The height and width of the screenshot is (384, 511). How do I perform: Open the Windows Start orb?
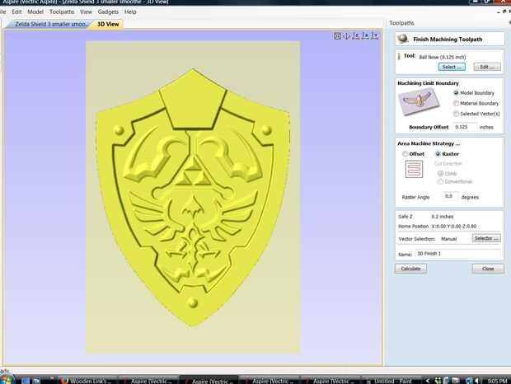pos(7,379)
